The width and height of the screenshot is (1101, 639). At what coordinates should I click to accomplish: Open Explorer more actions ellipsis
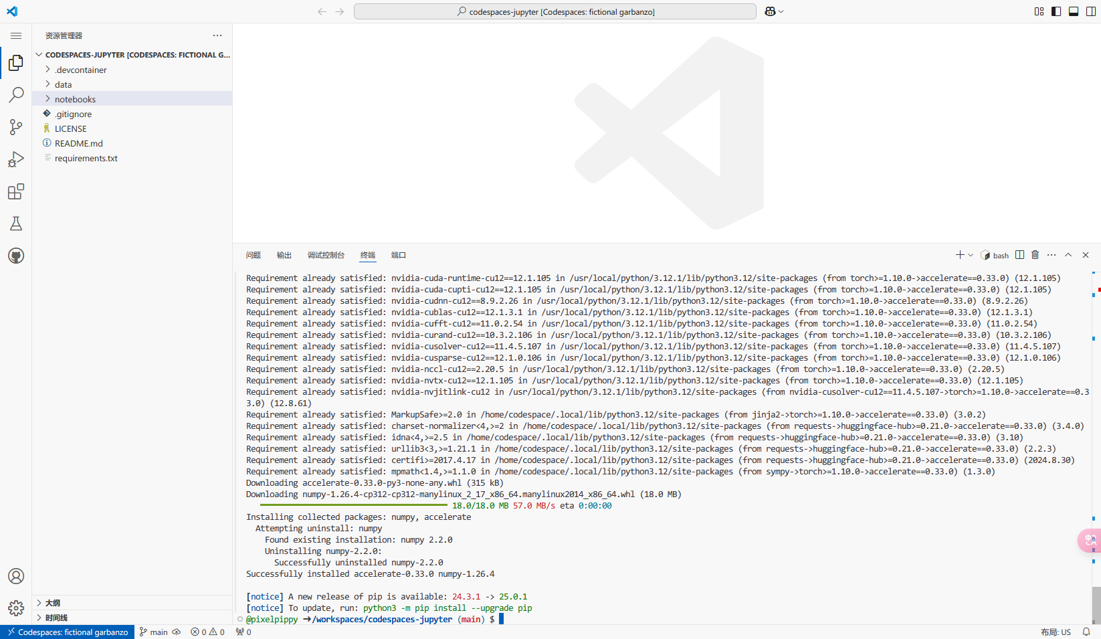[x=217, y=35]
